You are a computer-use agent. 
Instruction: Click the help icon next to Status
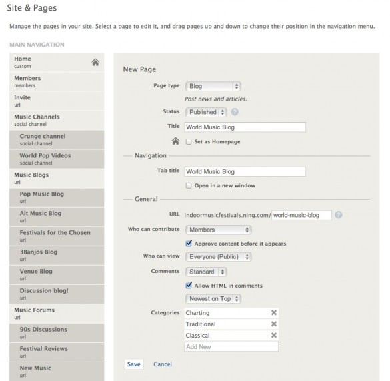[235, 112]
